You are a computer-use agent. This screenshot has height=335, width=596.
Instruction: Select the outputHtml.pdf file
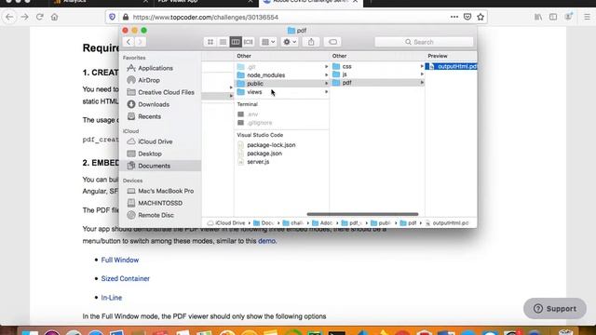tap(451, 66)
